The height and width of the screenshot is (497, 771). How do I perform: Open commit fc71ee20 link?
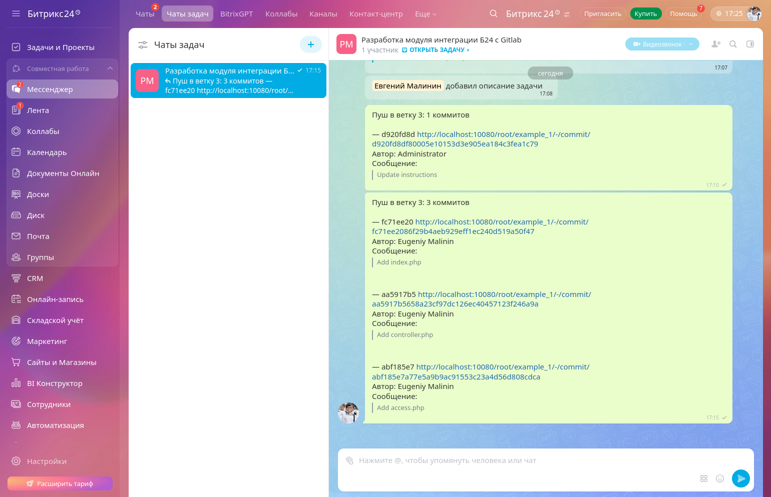[480, 226]
